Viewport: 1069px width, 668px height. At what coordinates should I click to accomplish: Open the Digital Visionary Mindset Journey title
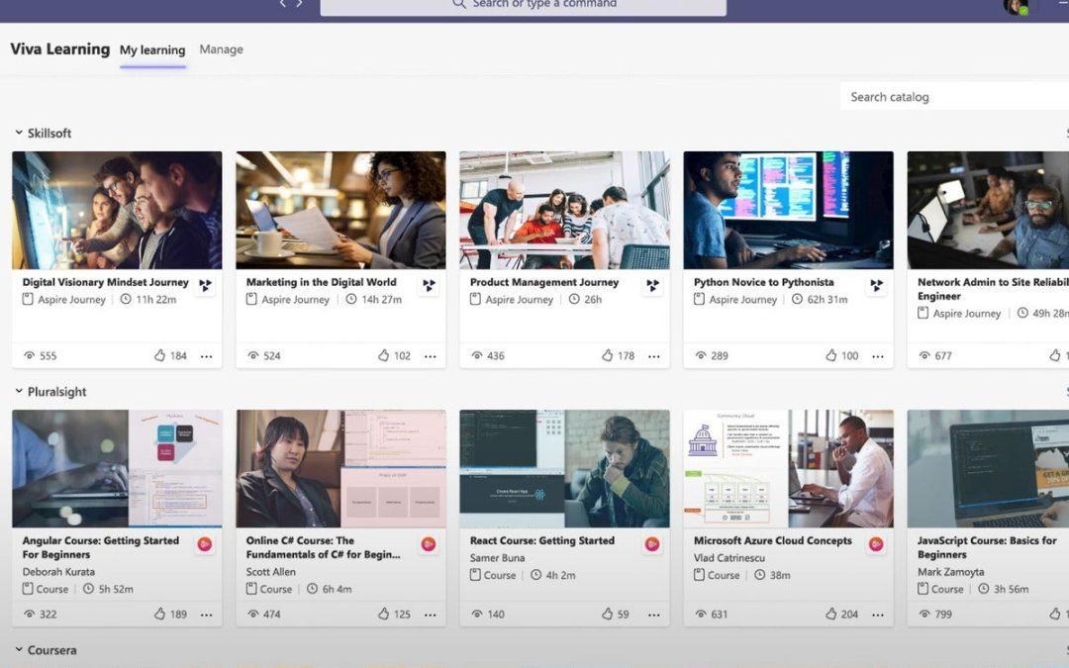(x=105, y=282)
